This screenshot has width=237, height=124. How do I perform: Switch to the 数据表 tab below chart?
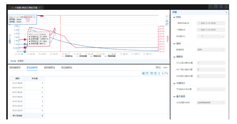click(x=21, y=61)
